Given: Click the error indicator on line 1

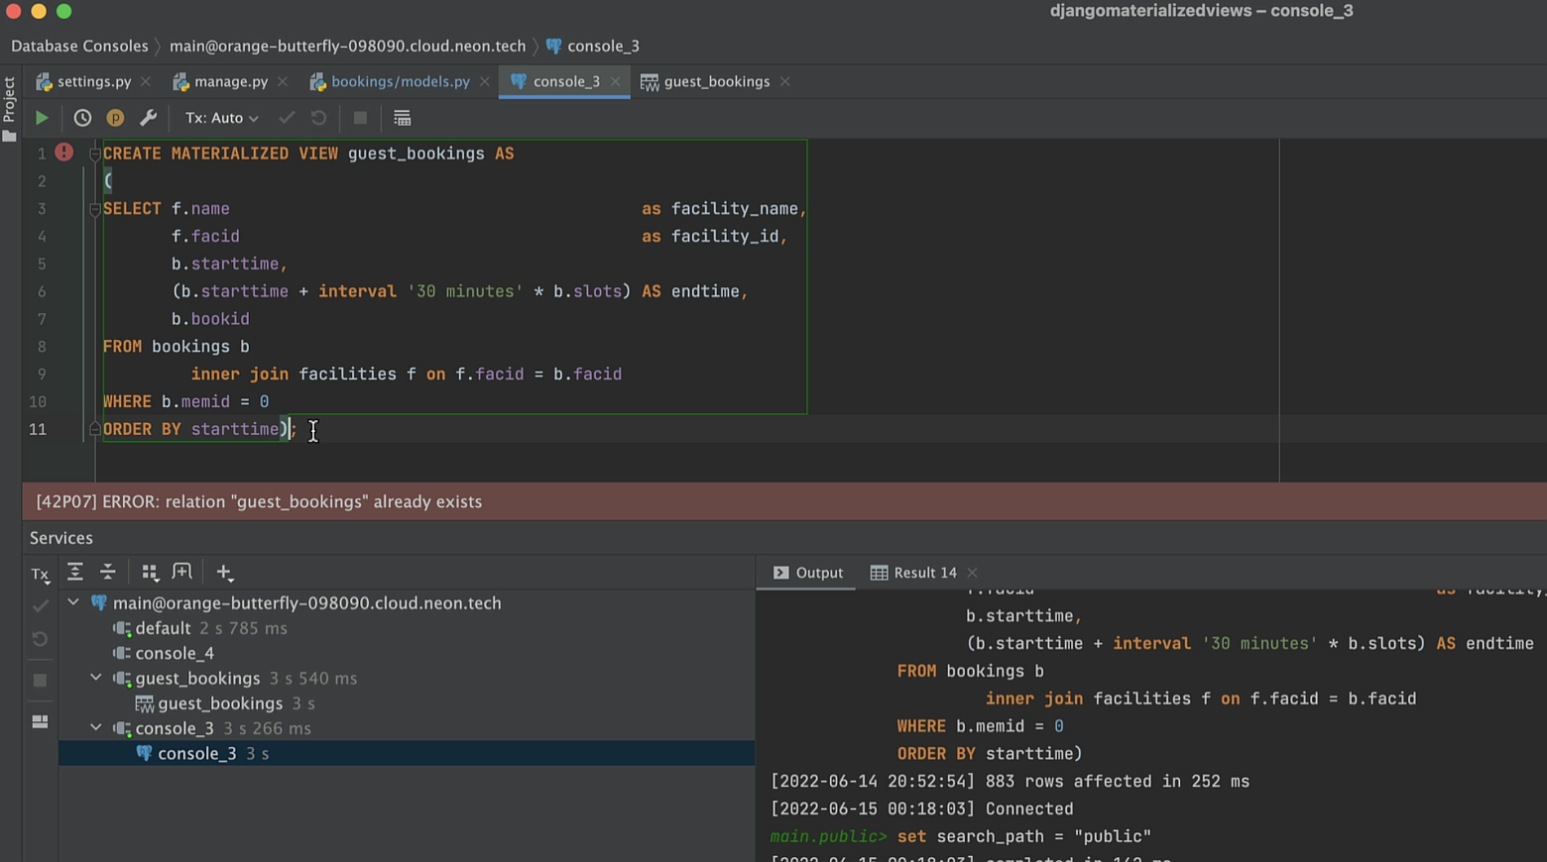Looking at the screenshot, I should (x=64, y=153).
